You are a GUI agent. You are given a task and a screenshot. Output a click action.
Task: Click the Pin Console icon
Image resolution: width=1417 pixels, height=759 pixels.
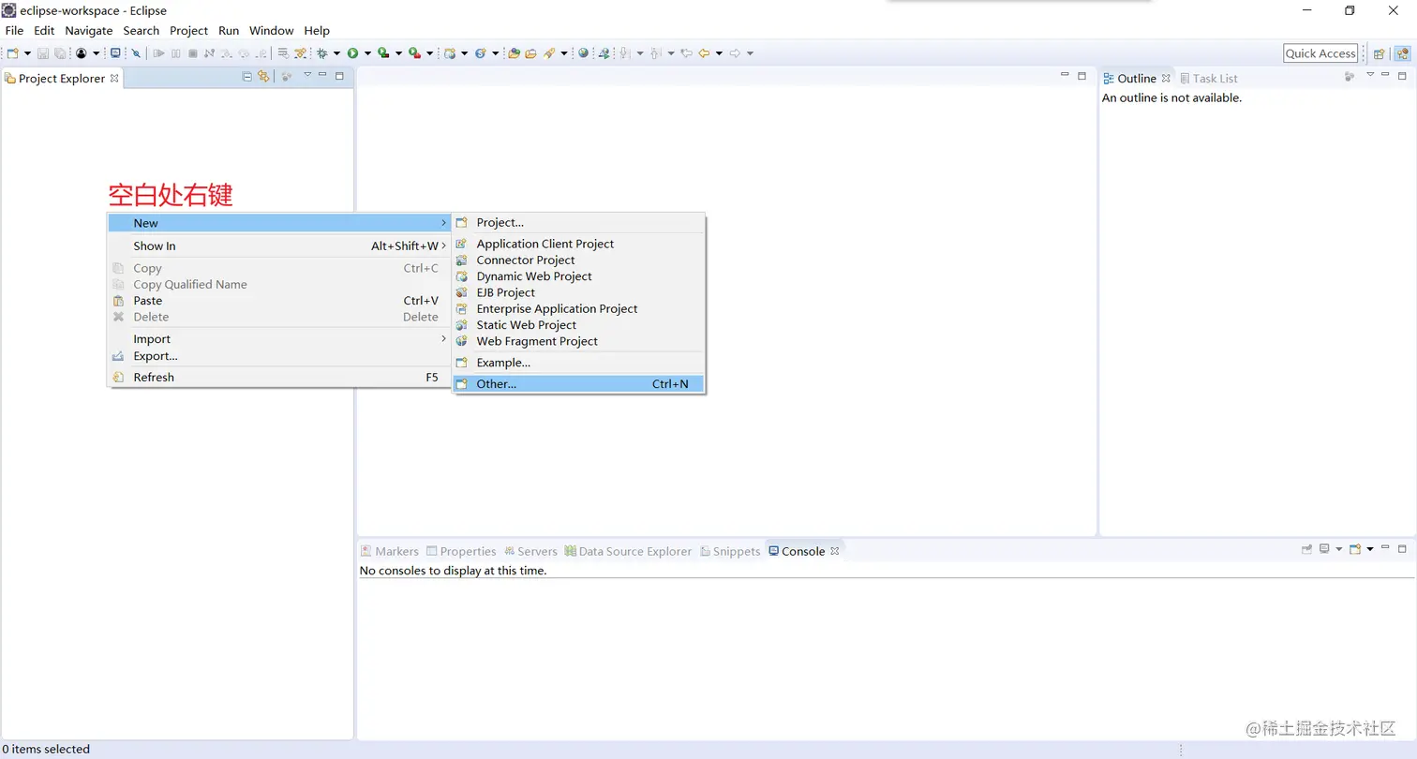point(1306,549)
